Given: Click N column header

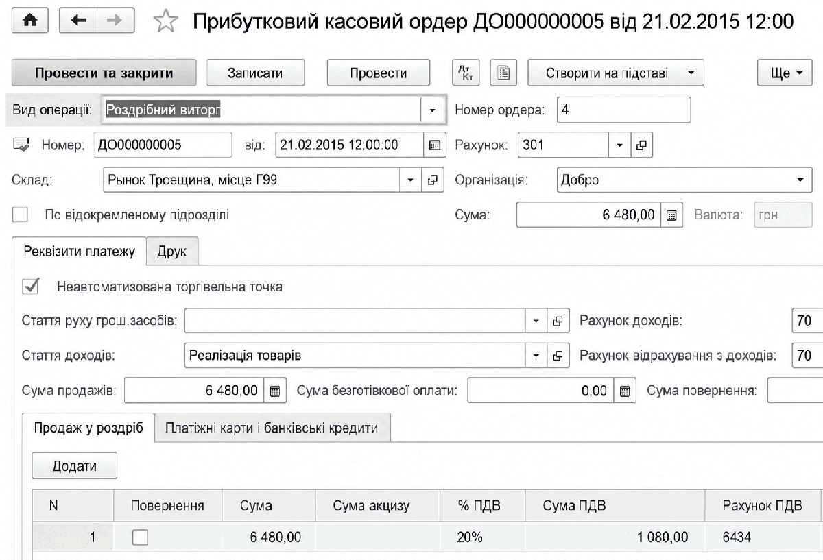Looking at the screenshot, I should (x=73, y=506).
